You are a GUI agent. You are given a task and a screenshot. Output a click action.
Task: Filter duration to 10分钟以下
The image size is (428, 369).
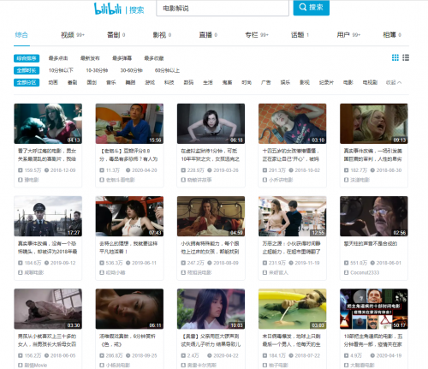point(61,70)
